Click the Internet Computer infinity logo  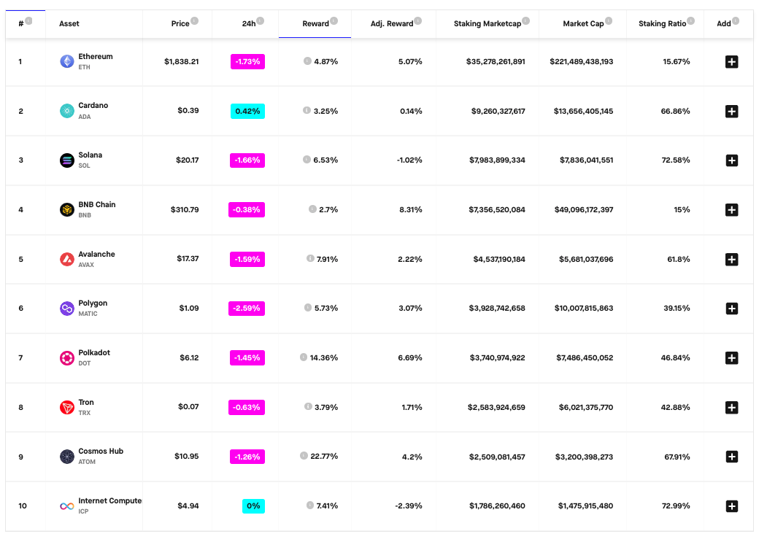tap(67, 506)
